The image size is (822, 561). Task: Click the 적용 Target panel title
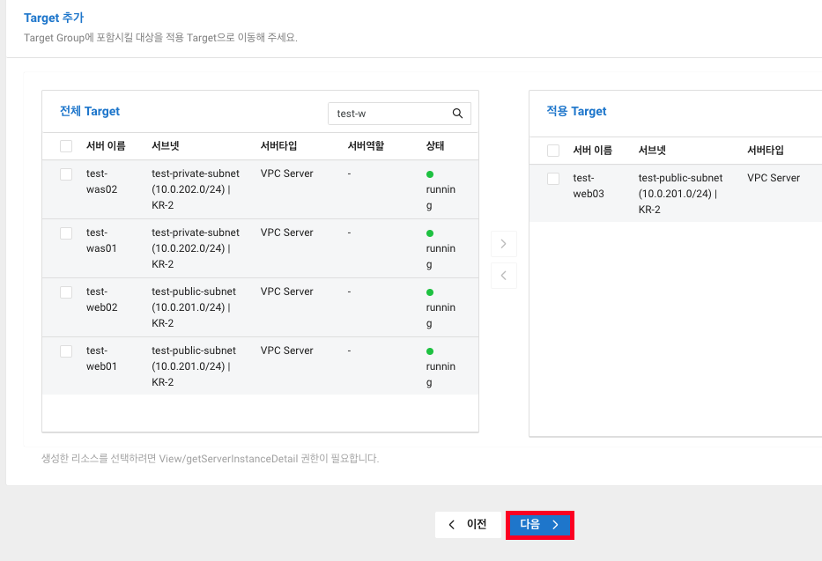pos(576,111)
